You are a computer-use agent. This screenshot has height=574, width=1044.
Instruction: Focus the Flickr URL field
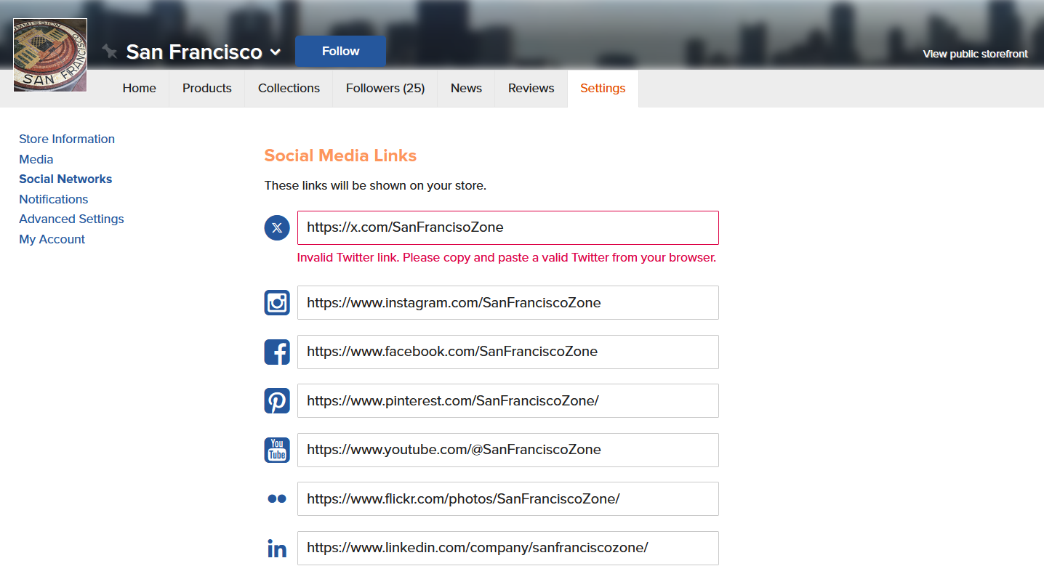508,498
